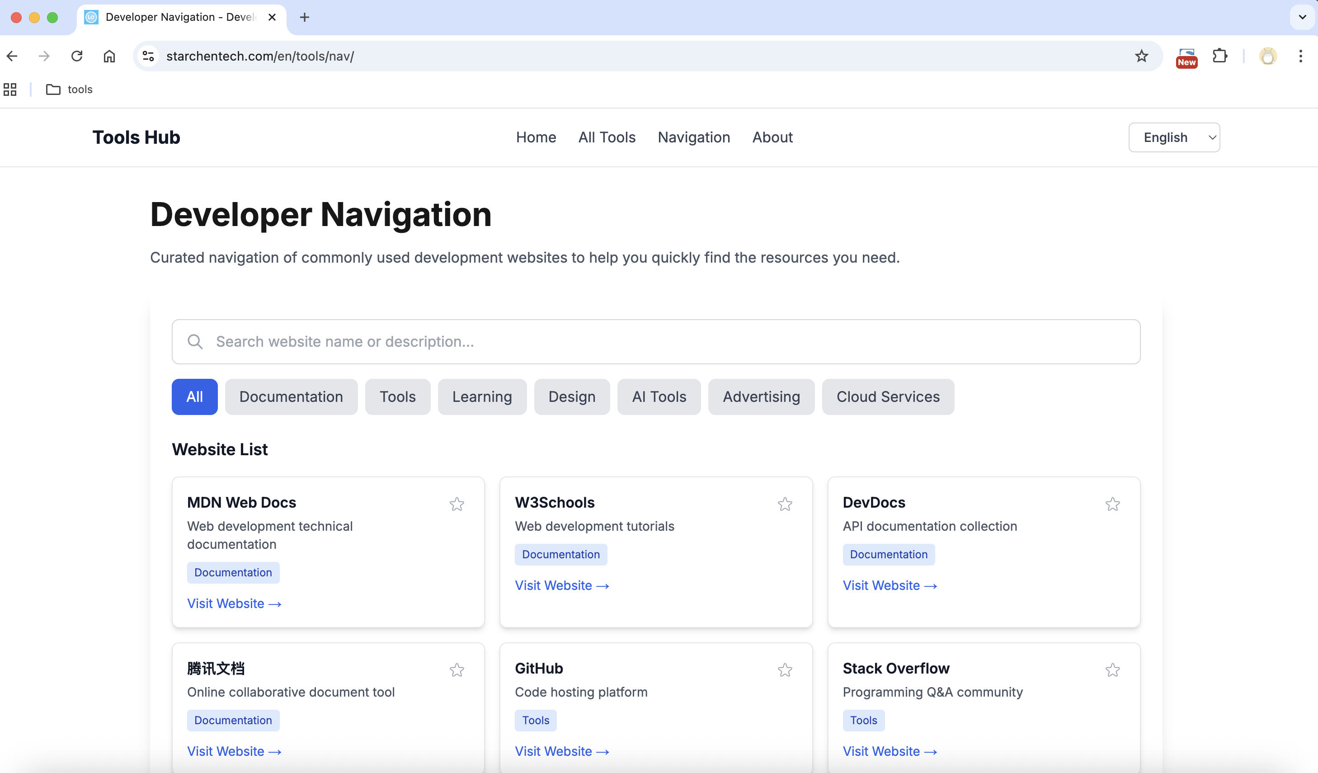Open the Extensions puzzle icon

coord(1219,56)
